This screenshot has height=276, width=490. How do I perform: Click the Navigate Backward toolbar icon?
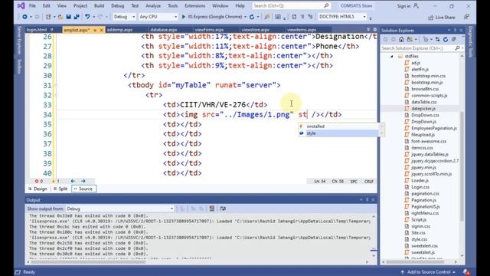(x=24, y=17)
